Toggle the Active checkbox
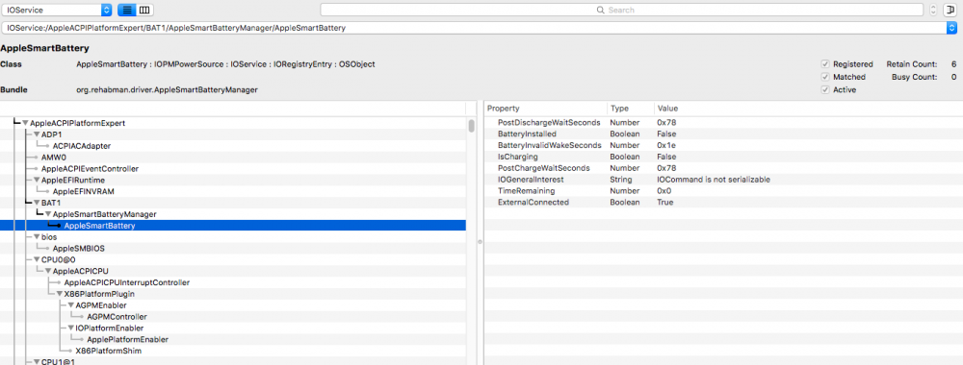 coord(825,89)
